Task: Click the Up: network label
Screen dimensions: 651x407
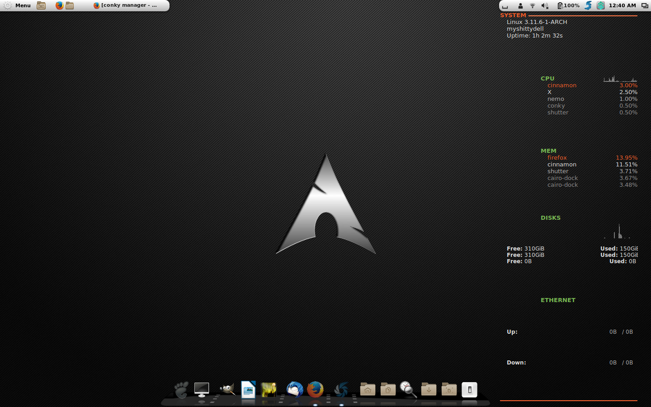Action: [512, 331]
